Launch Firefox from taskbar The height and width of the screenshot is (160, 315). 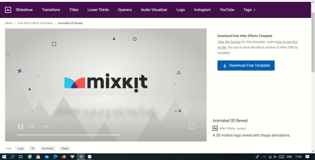tap(64, 157)
